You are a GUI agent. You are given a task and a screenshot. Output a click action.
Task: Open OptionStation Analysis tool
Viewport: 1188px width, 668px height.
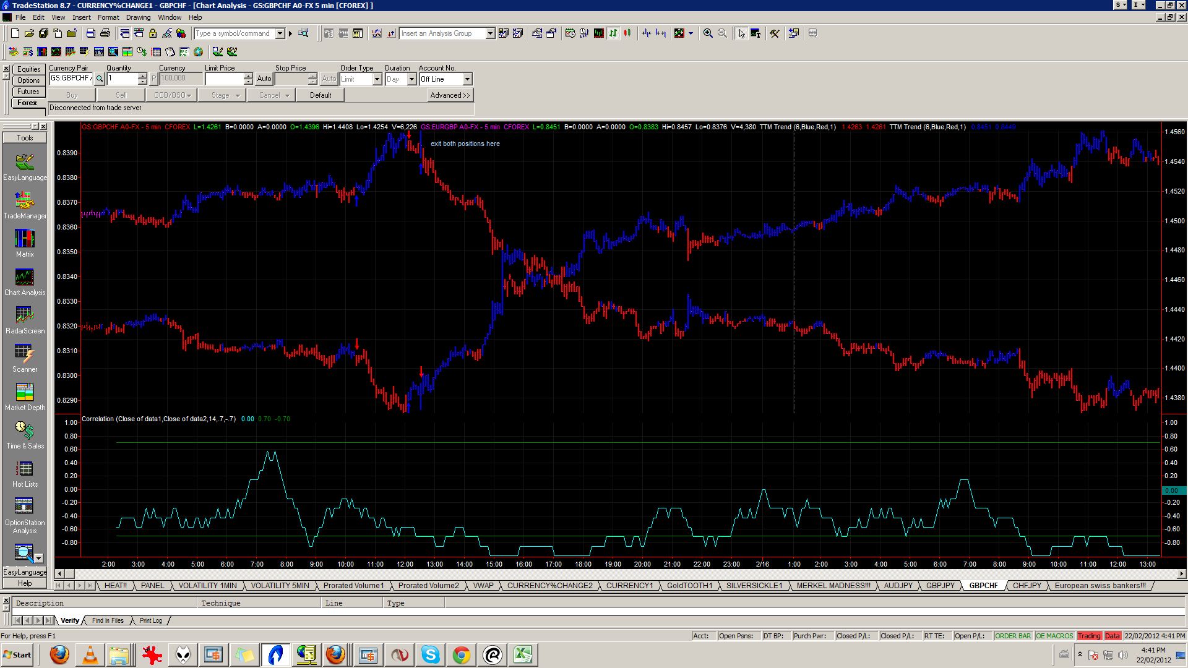(x=25, y=516)
